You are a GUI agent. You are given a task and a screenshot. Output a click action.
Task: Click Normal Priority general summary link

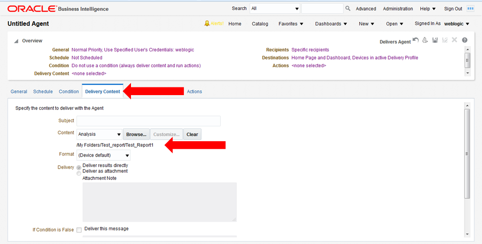coord(133,49)
